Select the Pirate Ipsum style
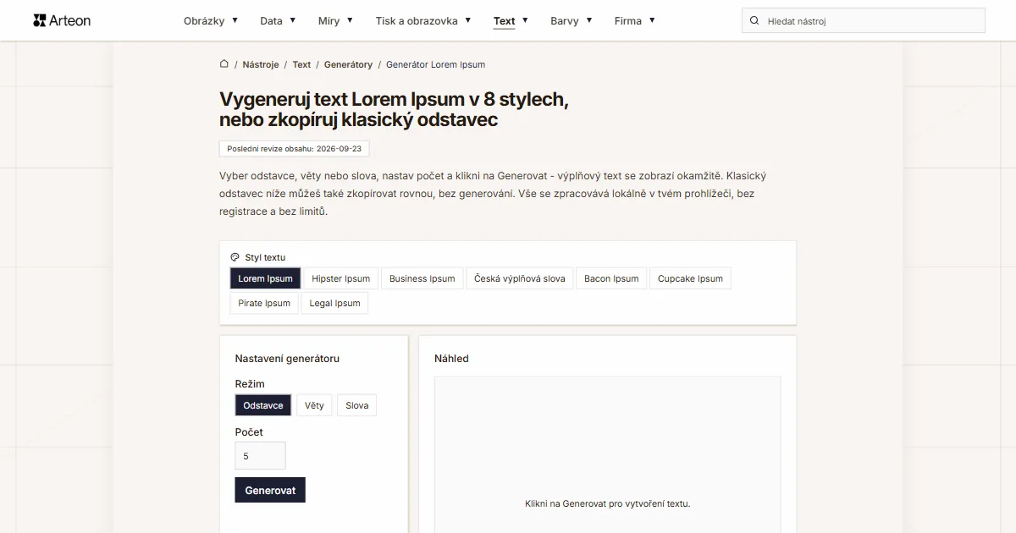The width and height of the screenshot is (1016, 533). pyautogui.click(x=264, y=303)
